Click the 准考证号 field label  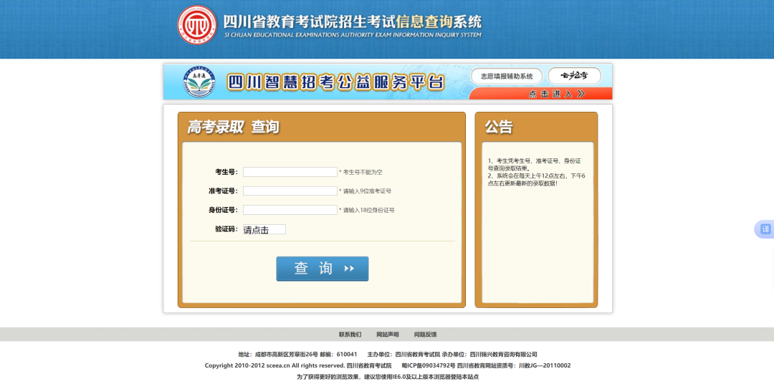pos(223,191)
